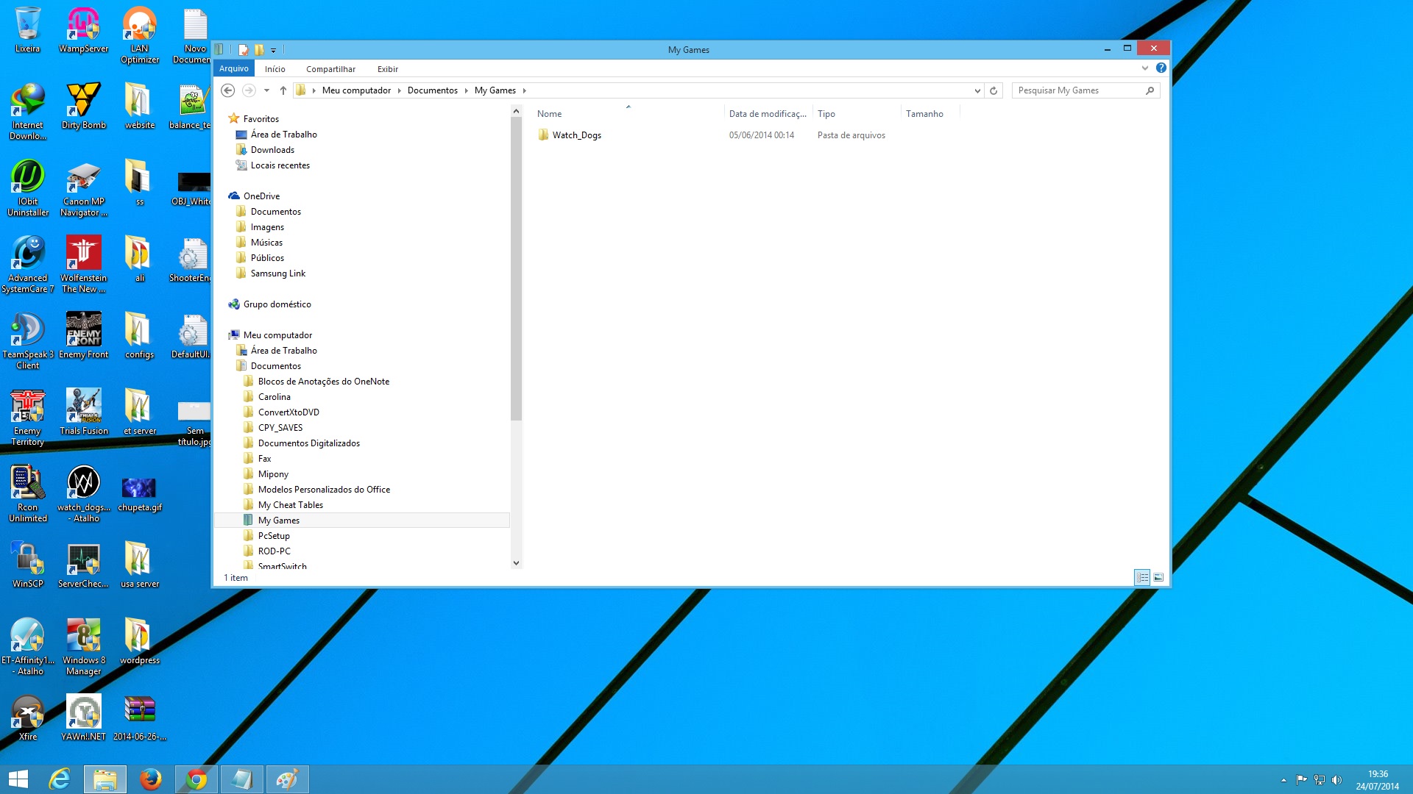Switch to large icons view button
1413x794 pixels.
(x=1158, y=578)
